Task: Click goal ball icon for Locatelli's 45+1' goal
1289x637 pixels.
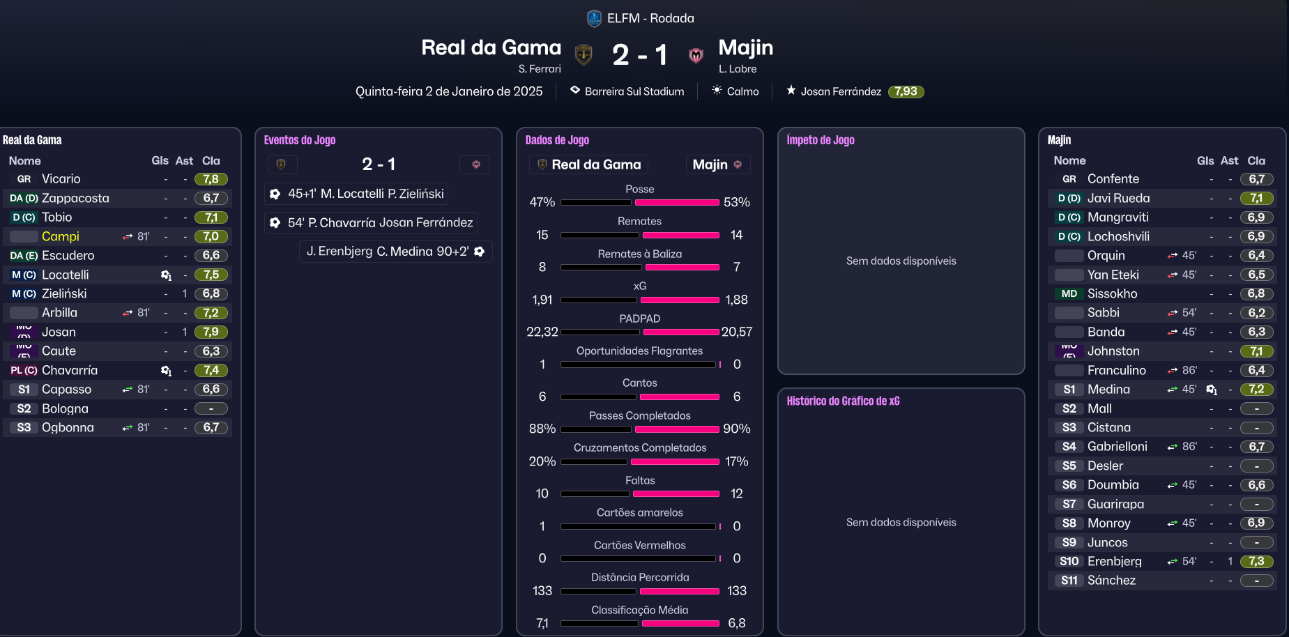Action: pyautogui.click(x=275, y=194)
